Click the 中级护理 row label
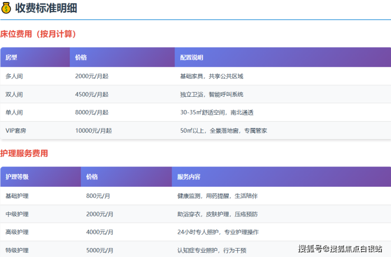Image resolution: width=391 pixels, height=257 pixels. (x=17, y=214)
